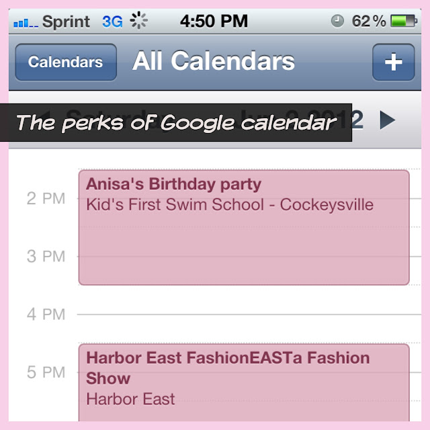Image resolution: width=430 pixels, height=430 pixels.
Task: Tap the 62% battery percentage
Action: [369, 21]
